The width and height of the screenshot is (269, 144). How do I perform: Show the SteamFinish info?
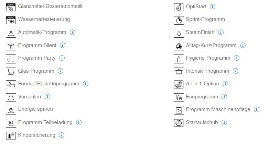221,32
